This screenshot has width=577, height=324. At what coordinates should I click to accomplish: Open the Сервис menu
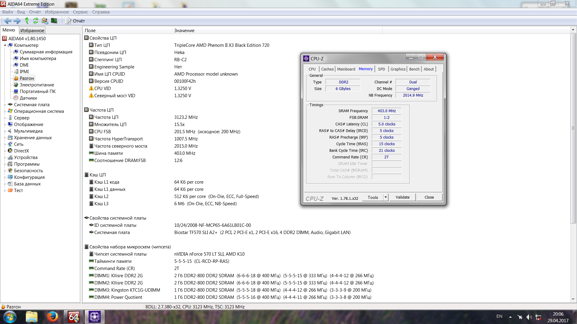pyautogui.click(x=80, y=12)
